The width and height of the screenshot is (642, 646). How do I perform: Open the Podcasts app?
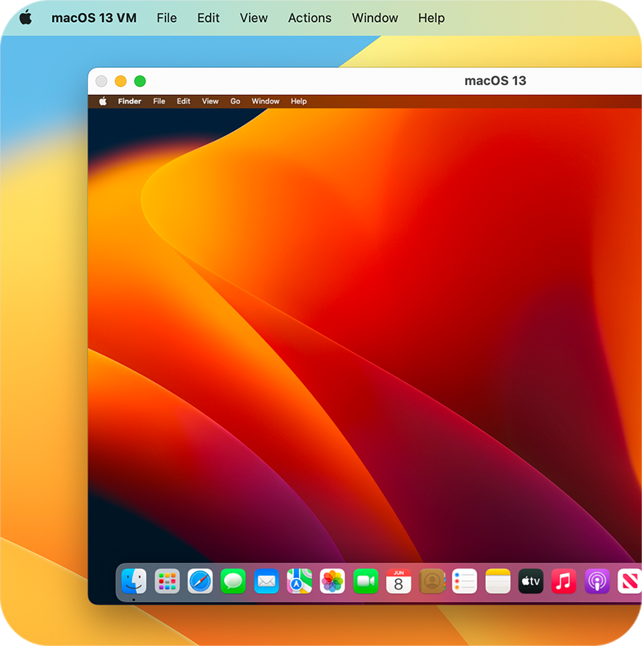pos(596,582)
